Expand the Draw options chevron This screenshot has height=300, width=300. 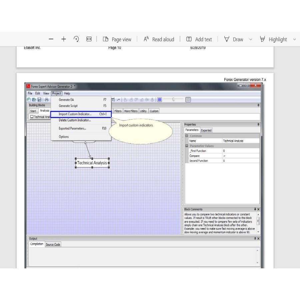click(251, 40)
